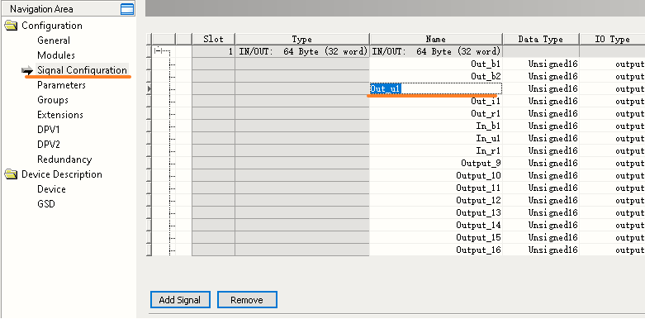Open the Device Description folder icon

(x=11, y=174)
